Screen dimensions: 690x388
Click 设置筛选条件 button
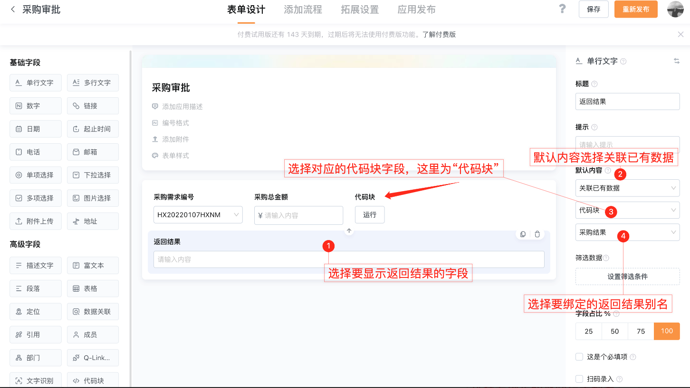pos(627,277)
